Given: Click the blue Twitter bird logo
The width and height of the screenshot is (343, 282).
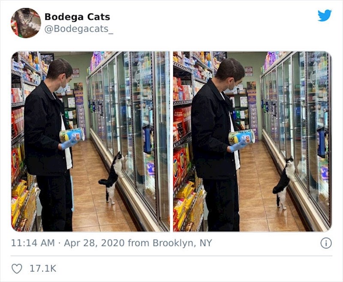Looking at the screenshot, I should pyautogui.click(x=325, y=15).
